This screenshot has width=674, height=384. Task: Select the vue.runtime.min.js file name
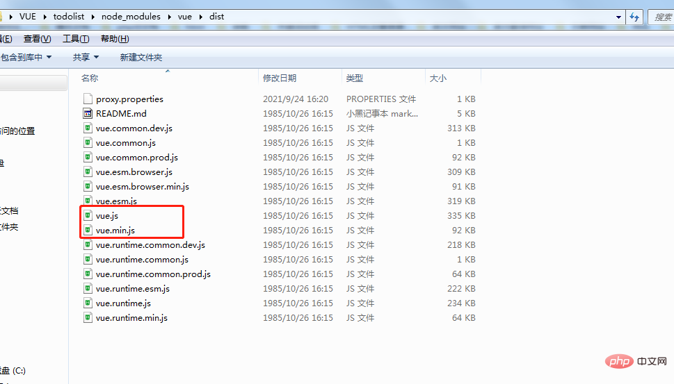pos(131,318)
